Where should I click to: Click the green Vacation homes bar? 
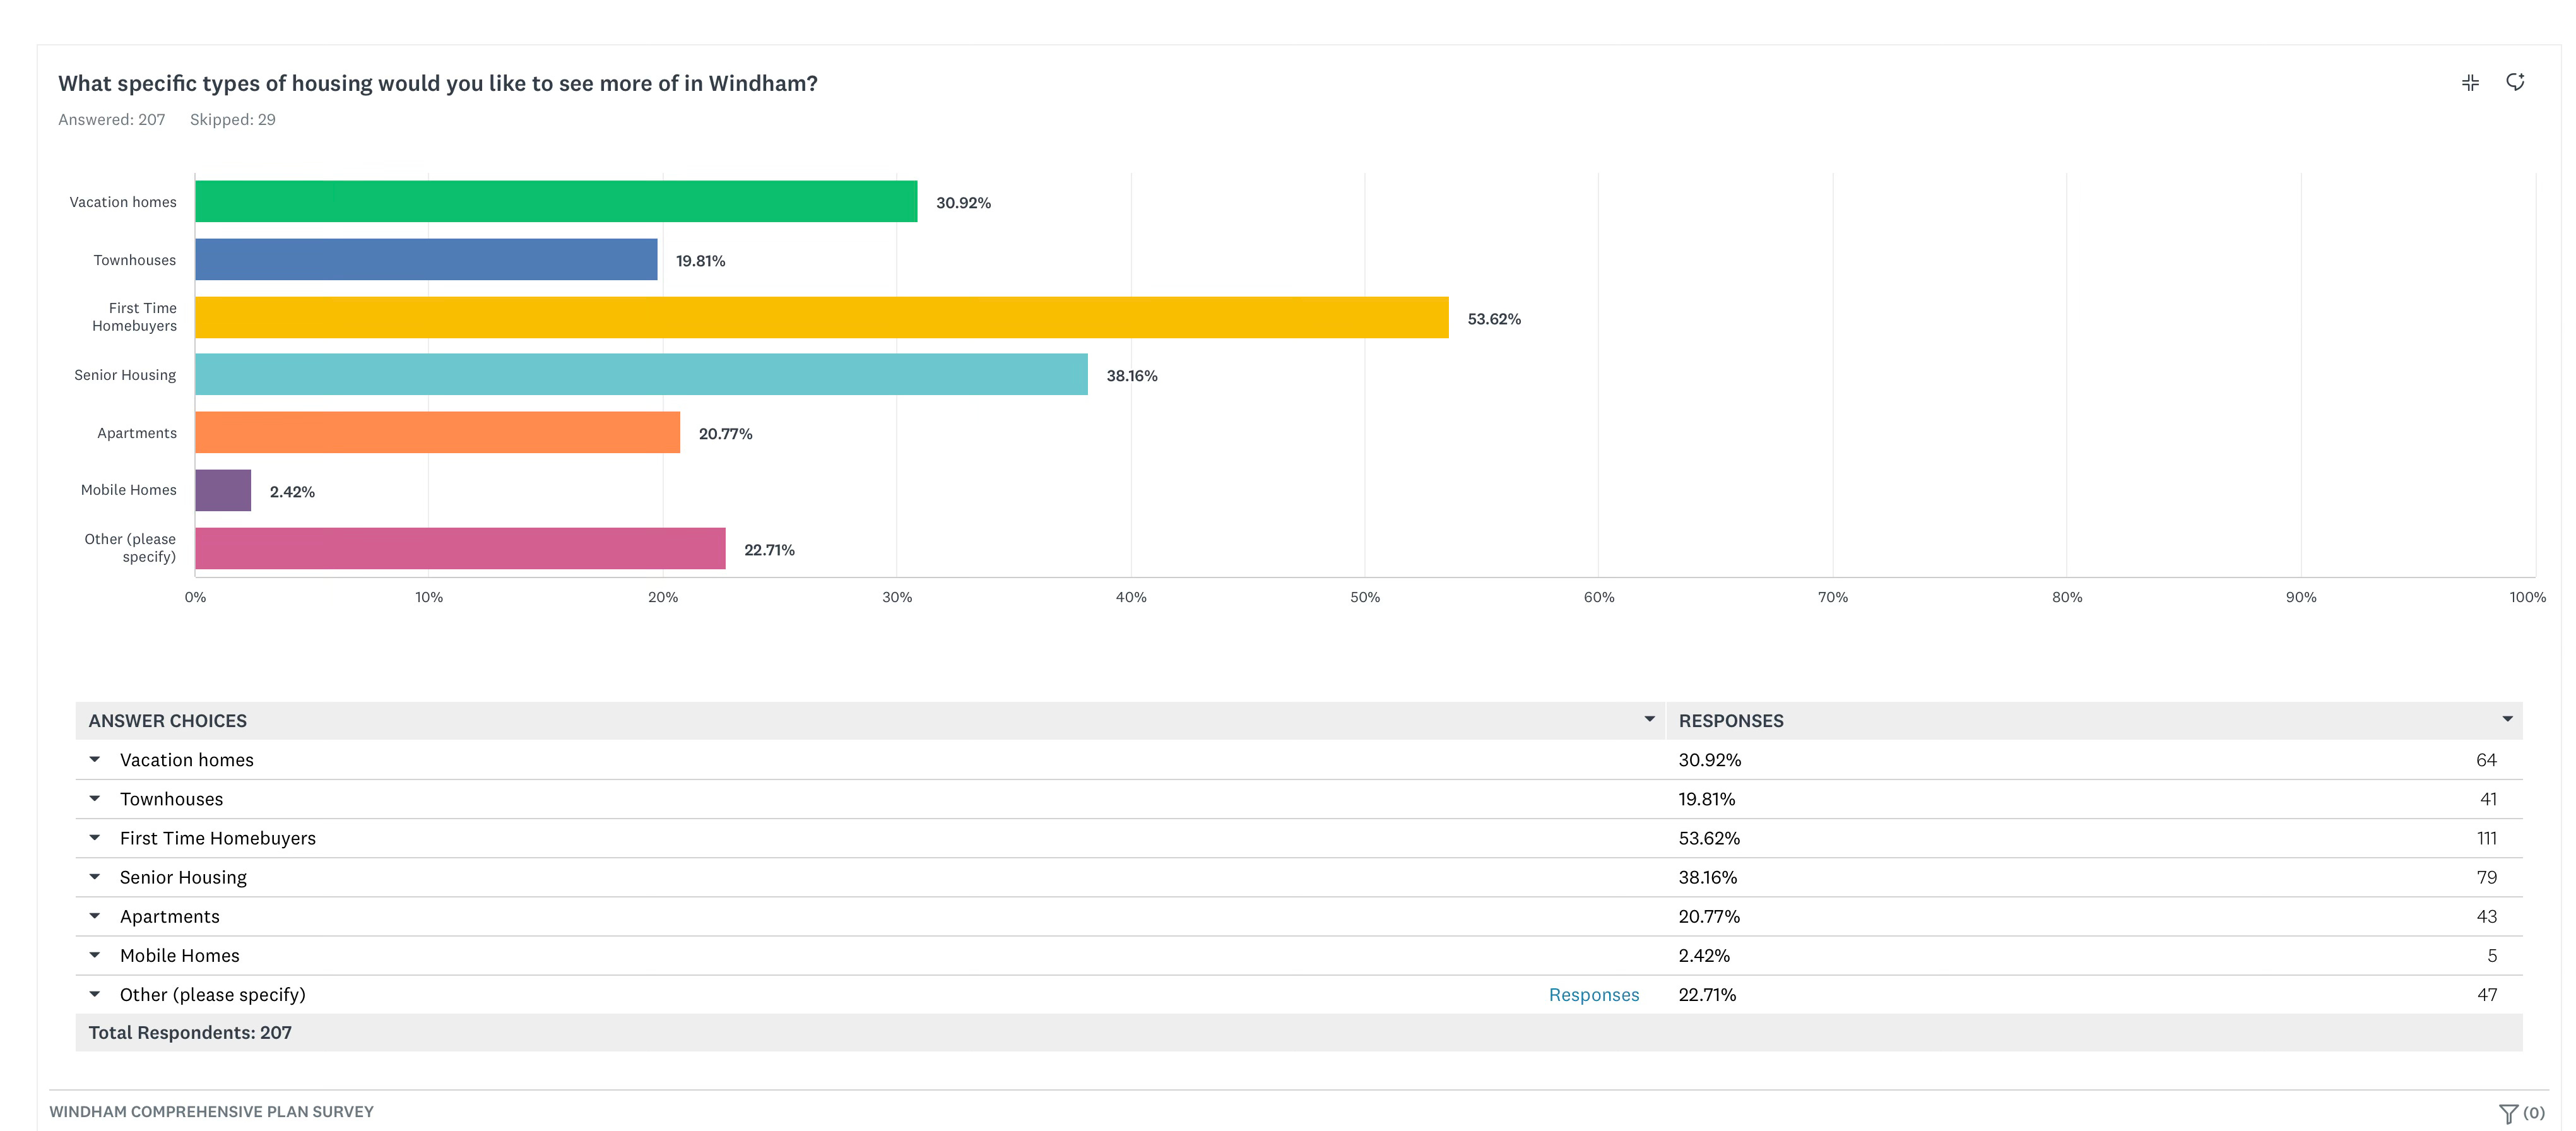click(555, 201)
